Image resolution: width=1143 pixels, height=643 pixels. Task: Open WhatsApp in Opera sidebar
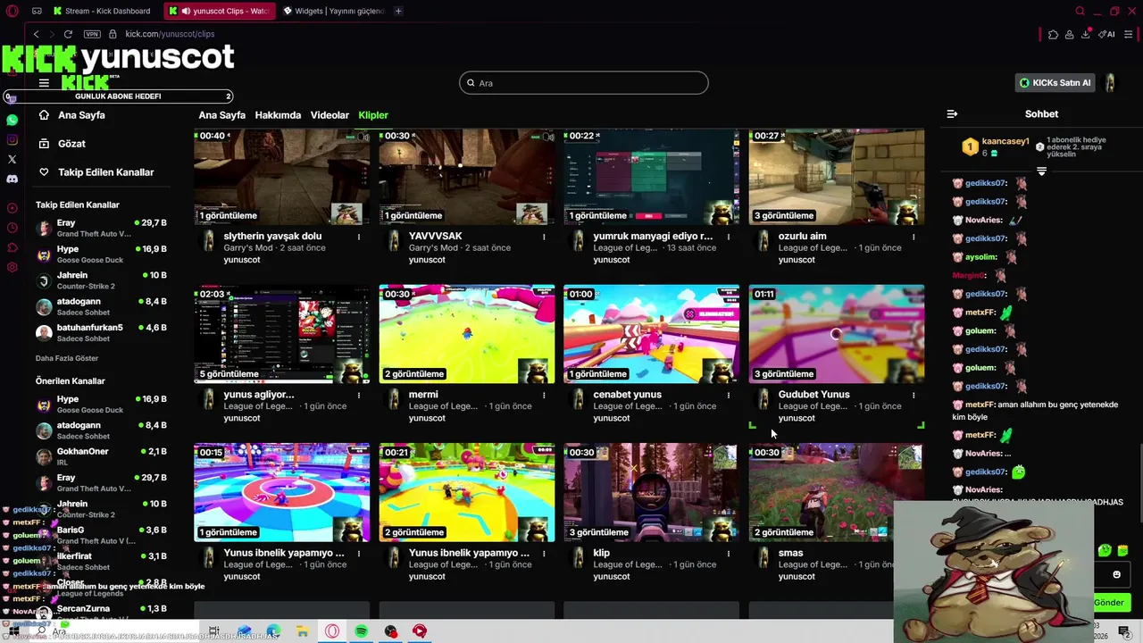[12, 120]
